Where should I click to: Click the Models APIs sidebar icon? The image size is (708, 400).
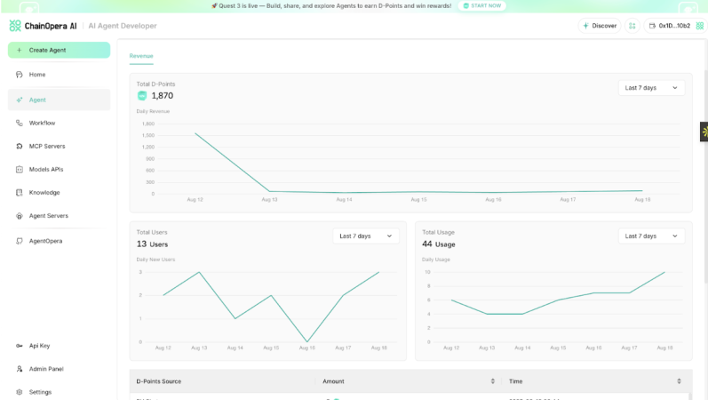[20, 169]
